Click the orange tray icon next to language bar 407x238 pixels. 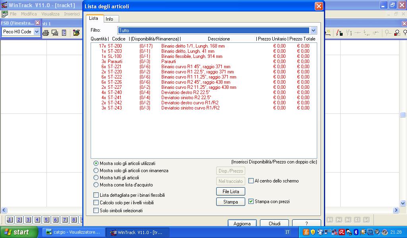coord(306,232)
